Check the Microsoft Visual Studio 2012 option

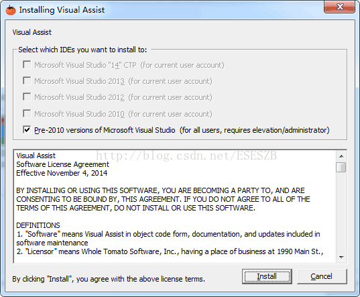click(27, 97)
